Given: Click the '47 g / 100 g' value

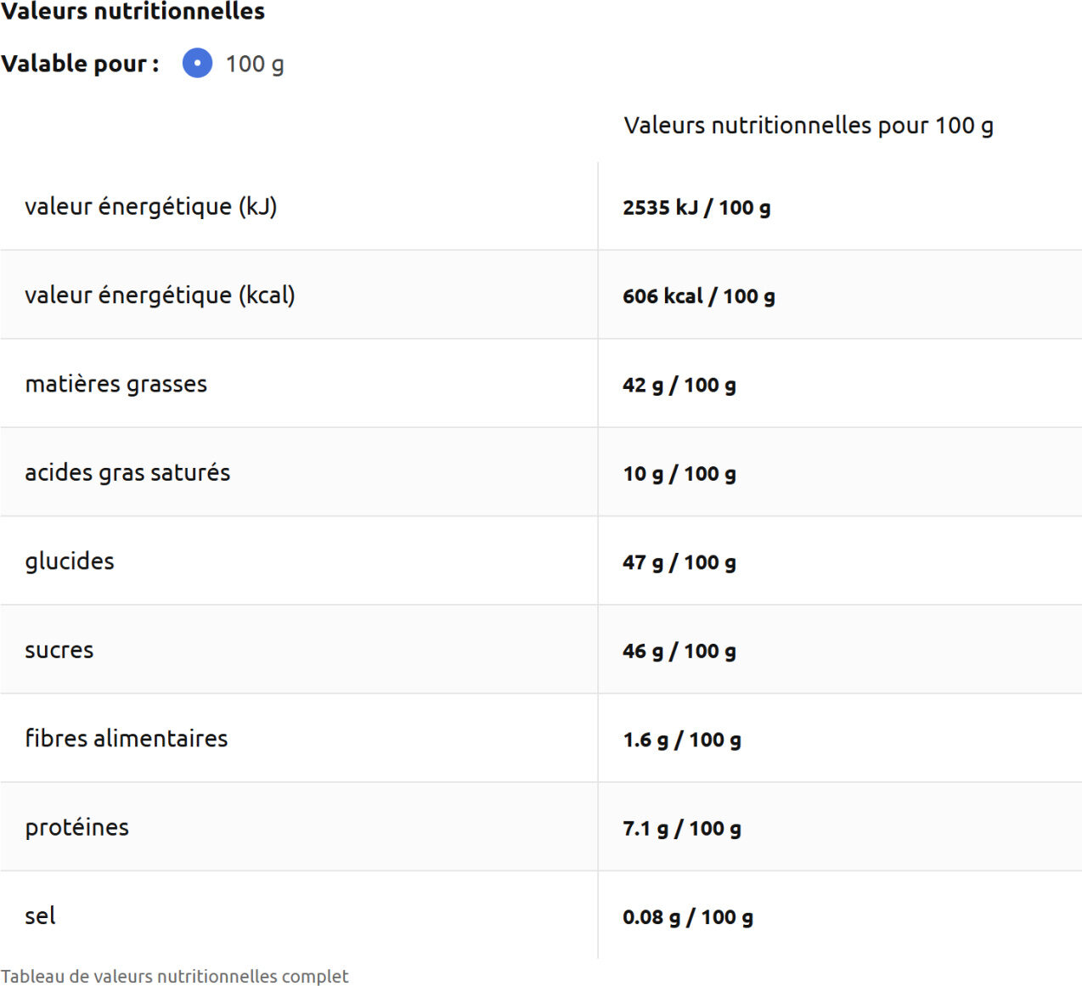Looking at the screenshot, I should click(679, 563).
